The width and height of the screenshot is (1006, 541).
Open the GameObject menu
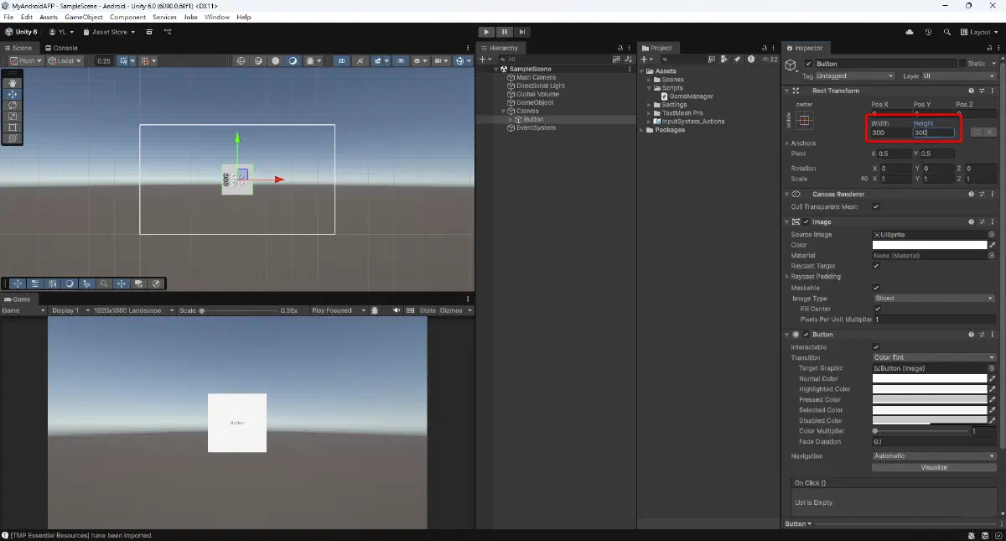point(84,17)
